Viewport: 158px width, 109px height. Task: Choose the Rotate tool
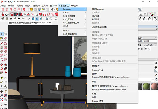click(x=2, y=69)
